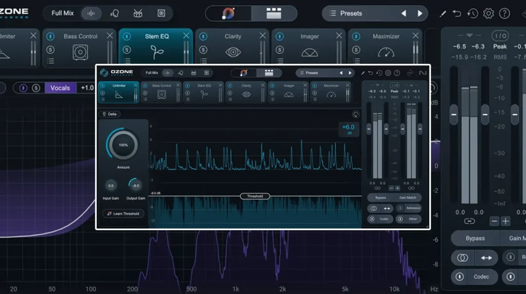Remove the Clarity module in background window
526x294 pixels.
[262, 35]
